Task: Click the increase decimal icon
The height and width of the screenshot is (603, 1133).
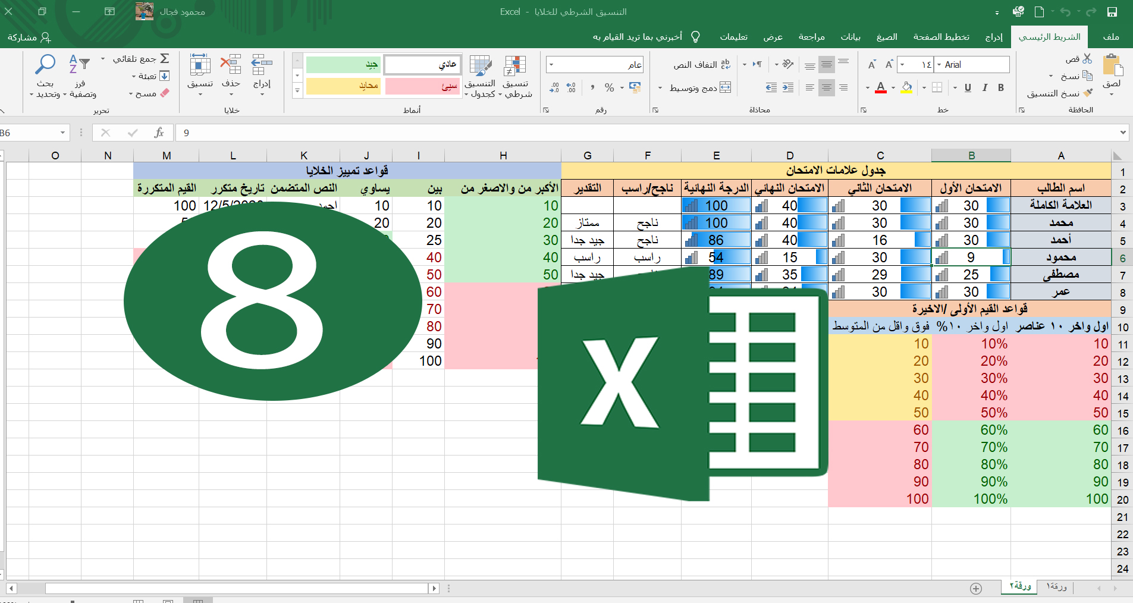Action: click(x=571, y=87)
